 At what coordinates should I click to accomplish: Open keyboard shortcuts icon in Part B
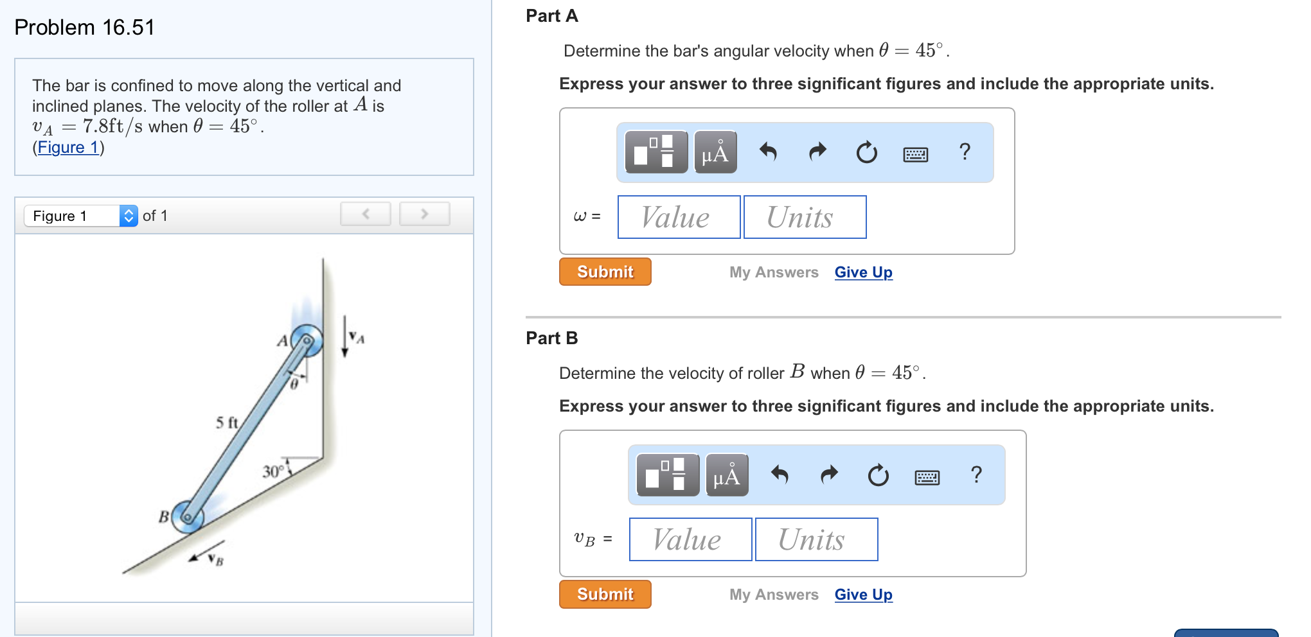[927, 476]
